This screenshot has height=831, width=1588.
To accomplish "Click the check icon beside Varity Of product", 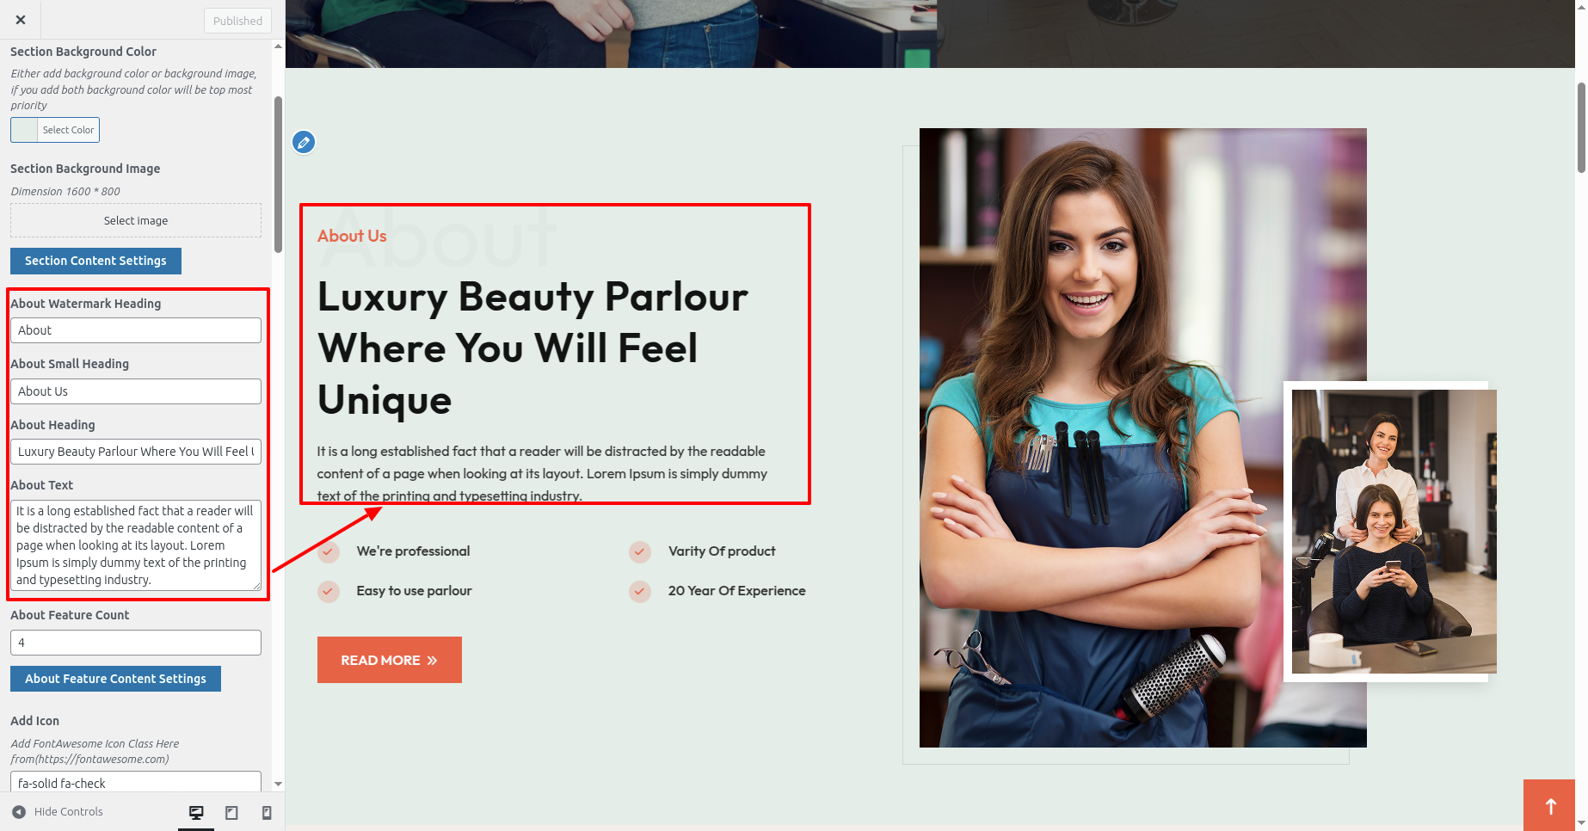I will [x=640, y=551].
